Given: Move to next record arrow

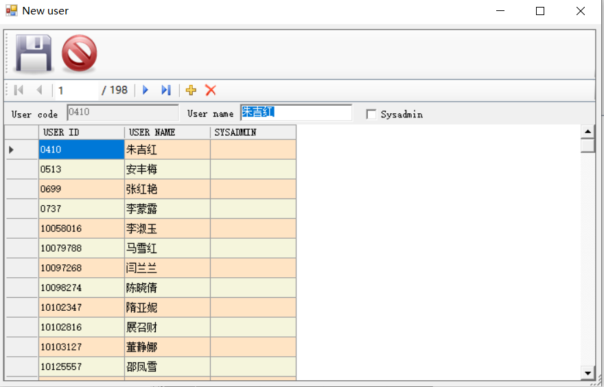Looking at the screenshot, I should pyautogui.click(x=146, y=90).
